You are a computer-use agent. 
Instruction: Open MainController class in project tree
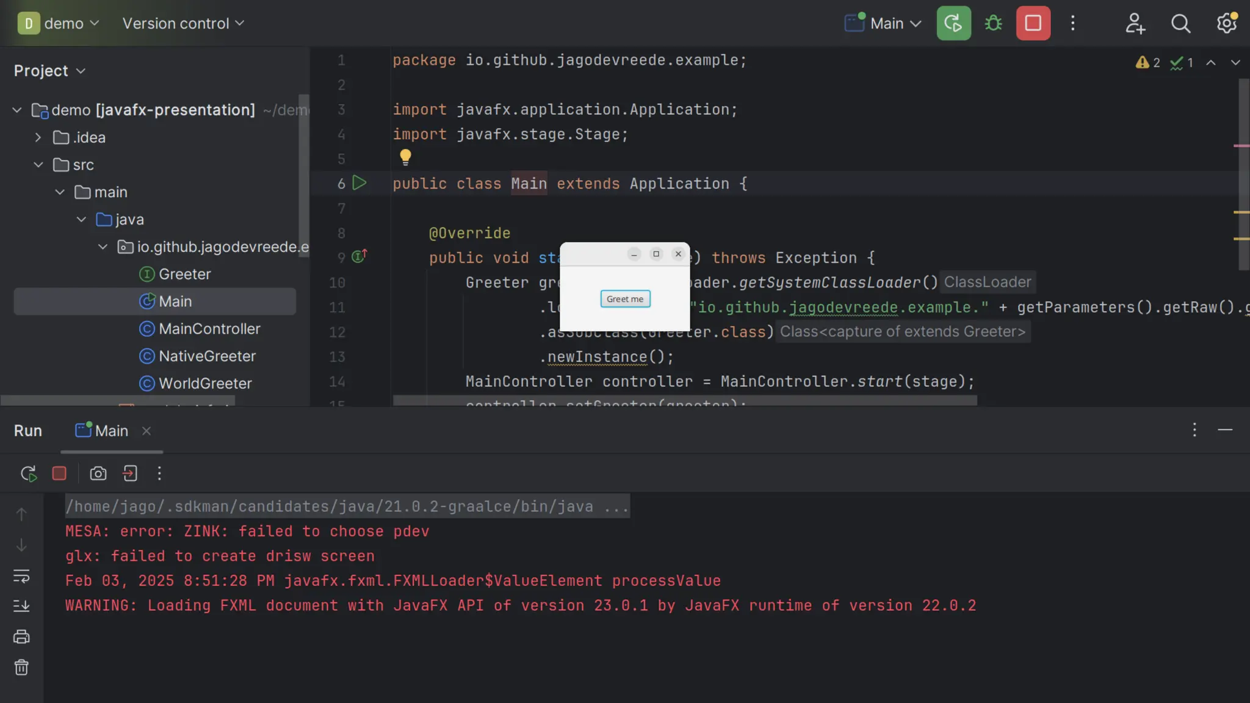click(x=209, y=329)
